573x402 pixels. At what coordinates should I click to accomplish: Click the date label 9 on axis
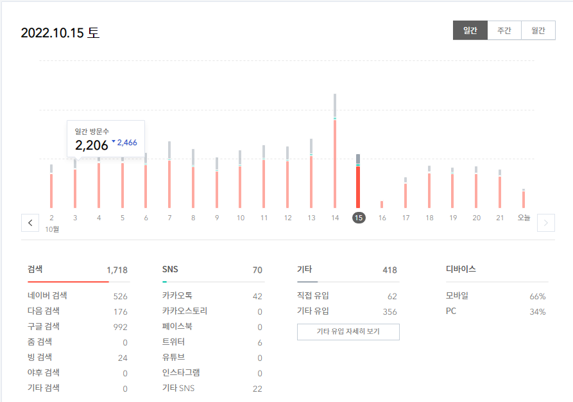217,218
